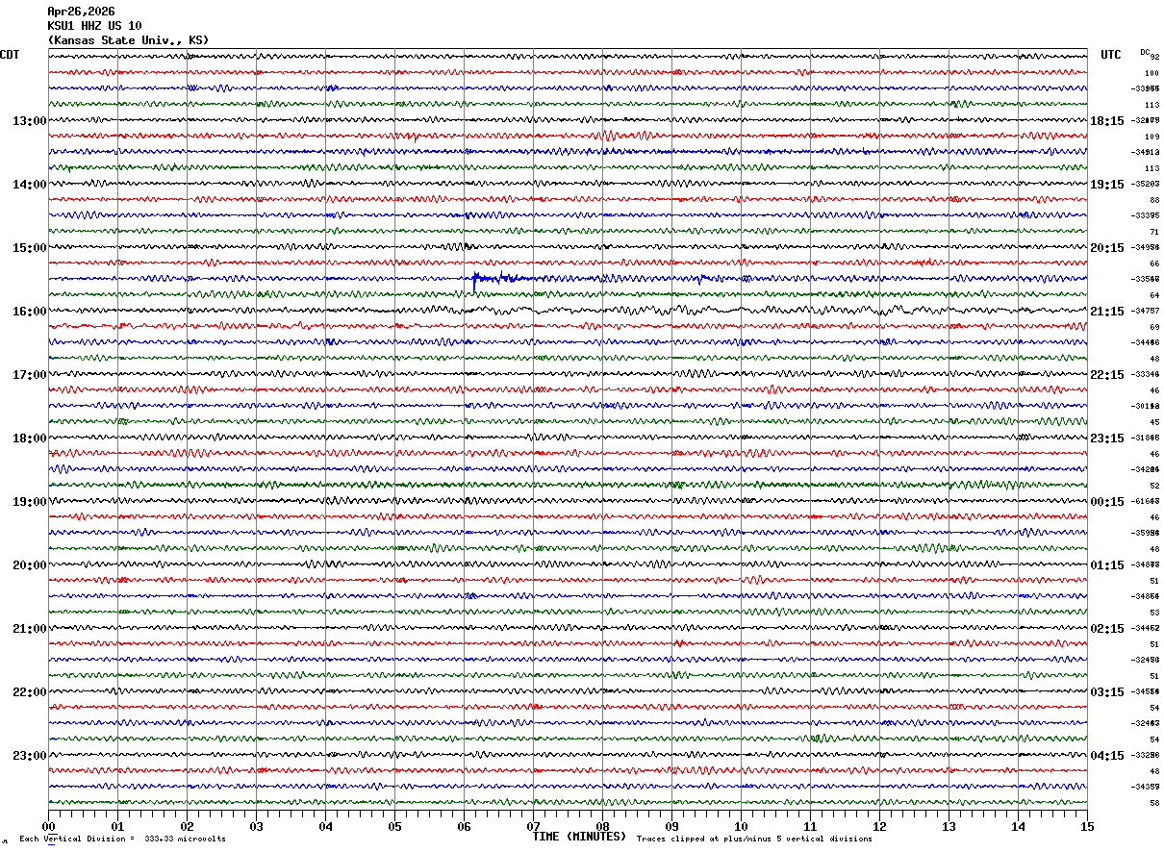
Task: Click the 04:15 UTC time label
Action: click(x=1107, y=756)
